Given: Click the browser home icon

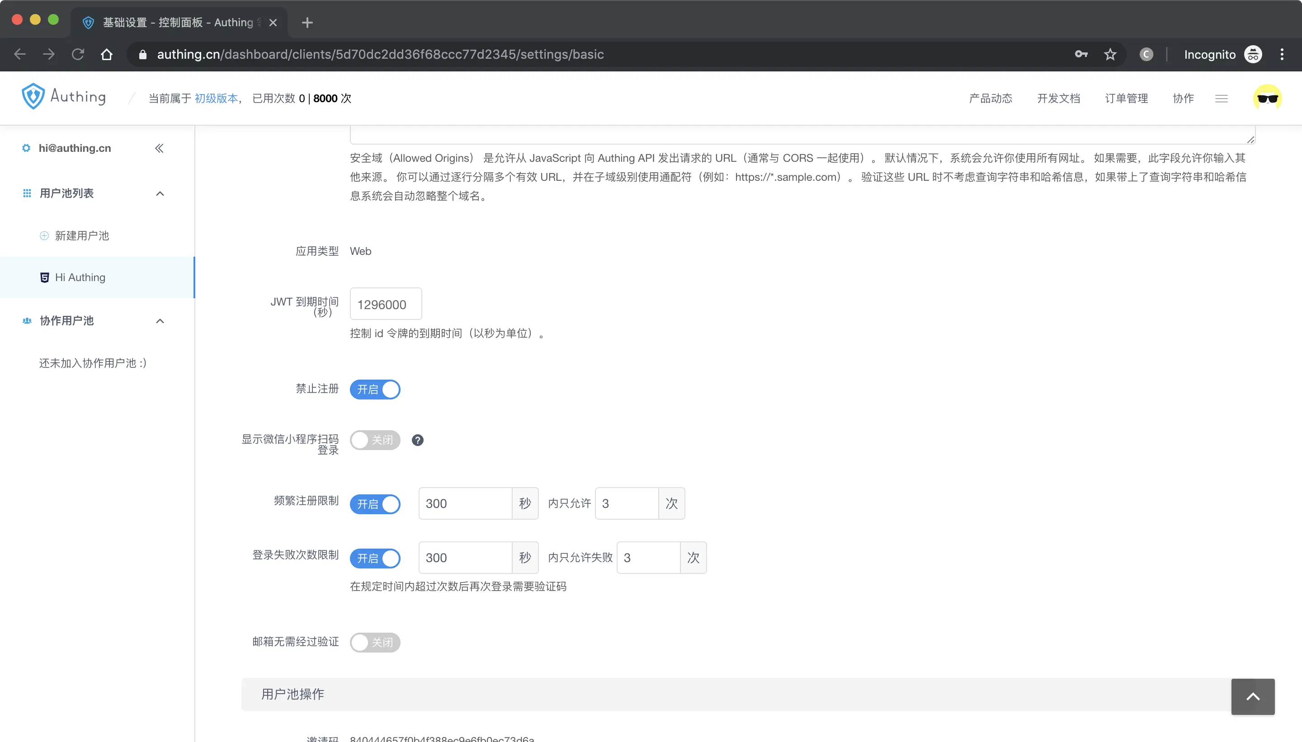Looking at the screenshot, I should (x=107, y=55).
